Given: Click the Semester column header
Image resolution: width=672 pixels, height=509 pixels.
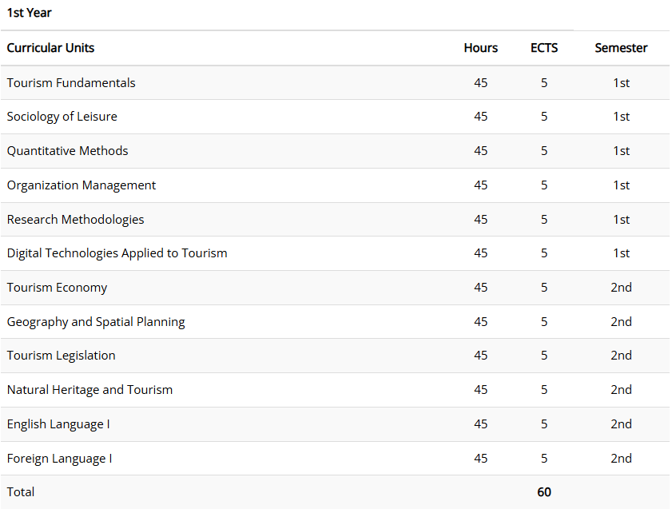Looking at the screenshot, I should tap(621, 48).
